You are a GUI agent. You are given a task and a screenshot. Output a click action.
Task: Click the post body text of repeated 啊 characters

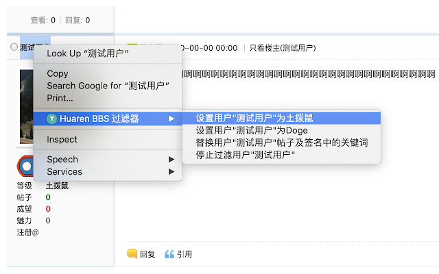point(309,74)
